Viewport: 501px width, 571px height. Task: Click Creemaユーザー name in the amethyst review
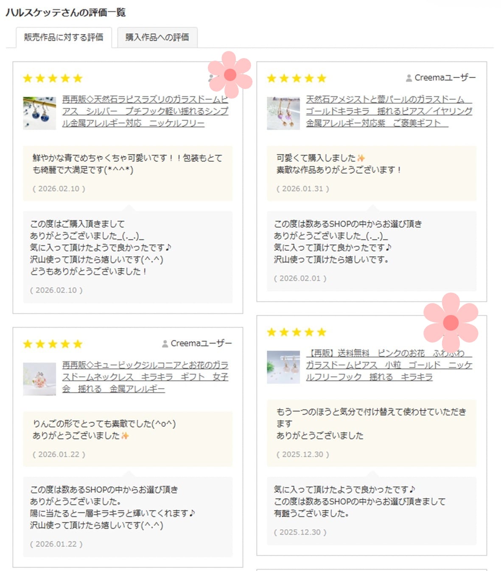pos(445,78)
